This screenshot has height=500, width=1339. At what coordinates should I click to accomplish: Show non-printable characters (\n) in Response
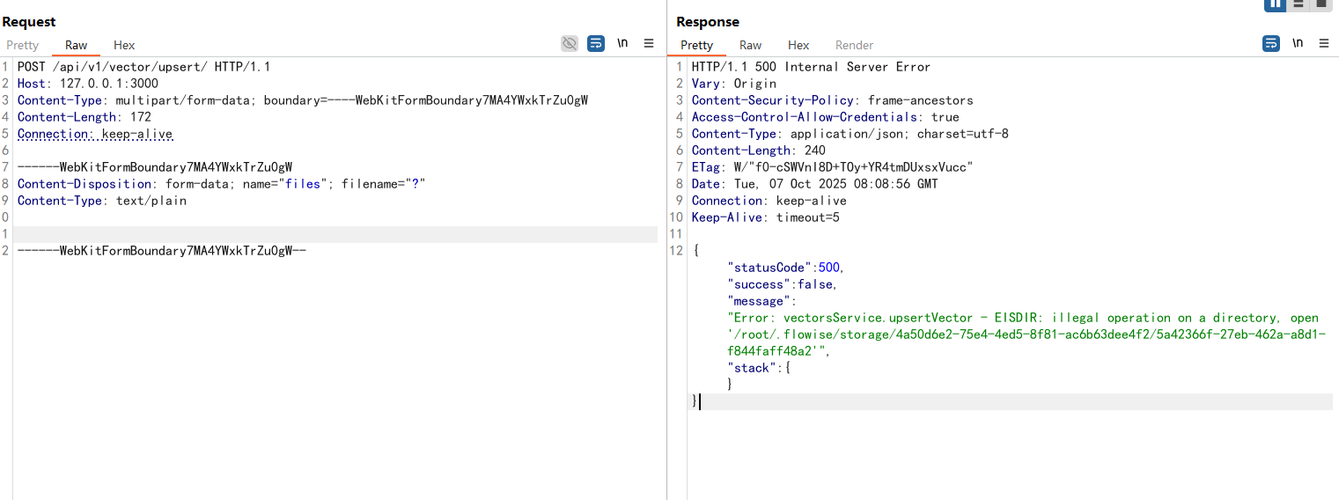click(x=1298, y=43)
